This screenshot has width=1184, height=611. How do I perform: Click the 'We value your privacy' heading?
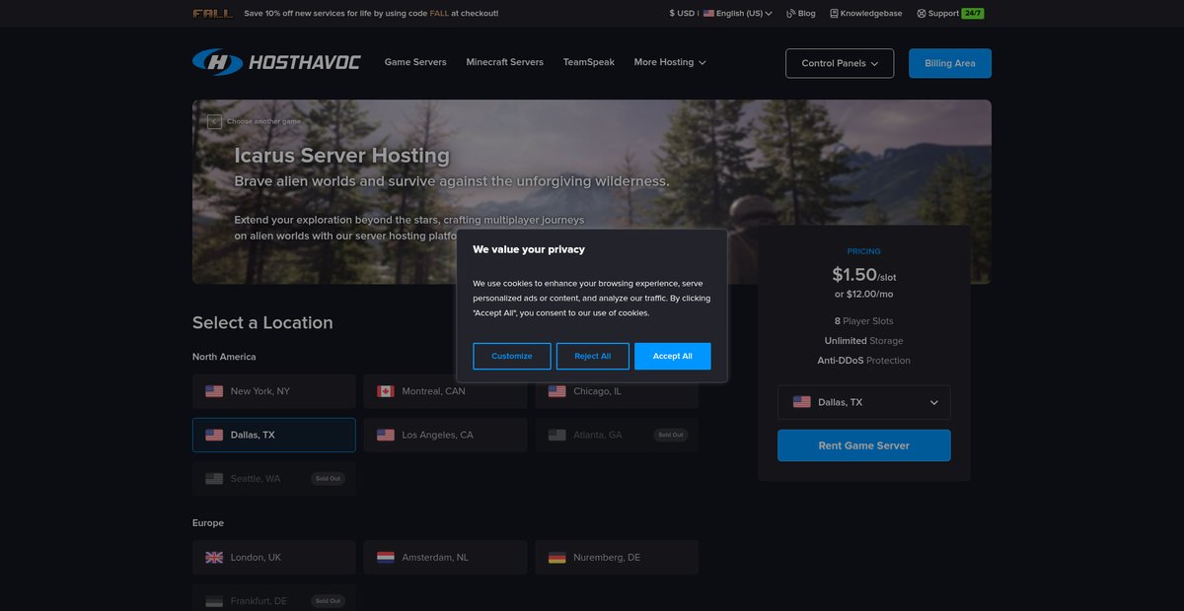[529, 249]
